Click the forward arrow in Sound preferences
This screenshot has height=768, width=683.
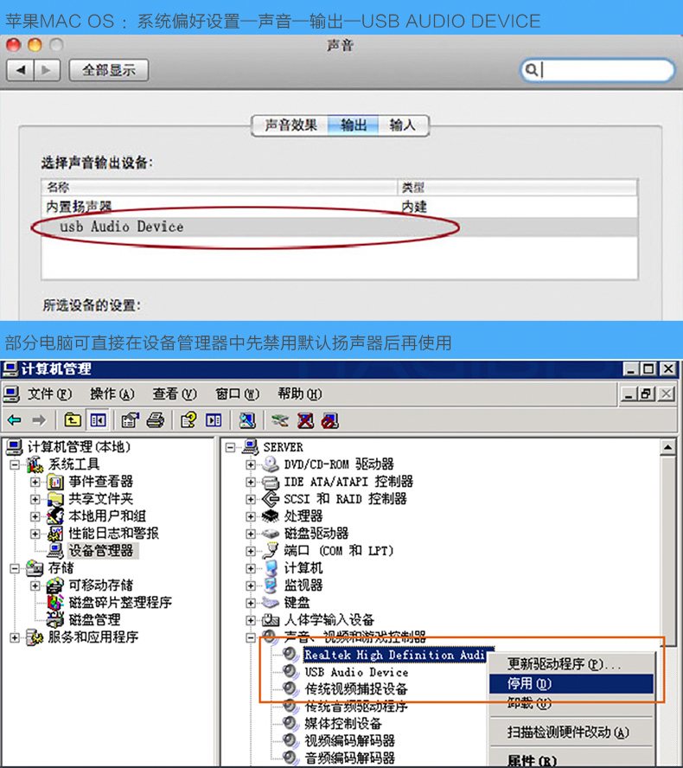47,71
